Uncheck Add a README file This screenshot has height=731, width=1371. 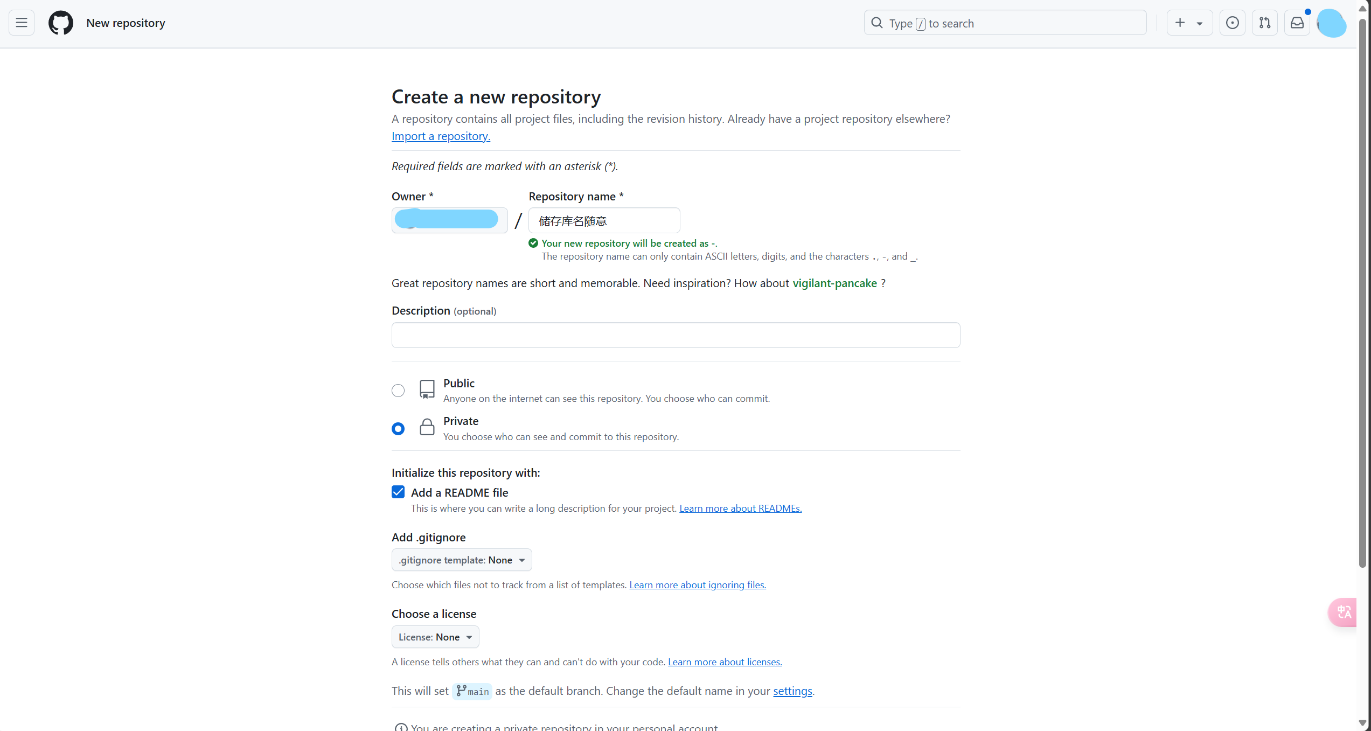(398, 492)
